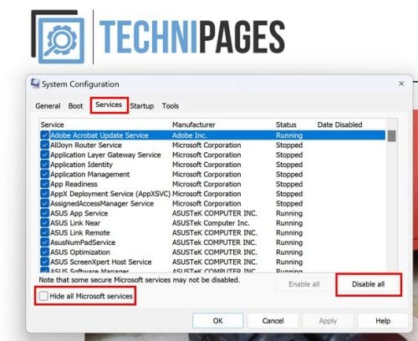418x341 pixels.
Task: Click the Cancel button
Action: [x=273, y=321]
